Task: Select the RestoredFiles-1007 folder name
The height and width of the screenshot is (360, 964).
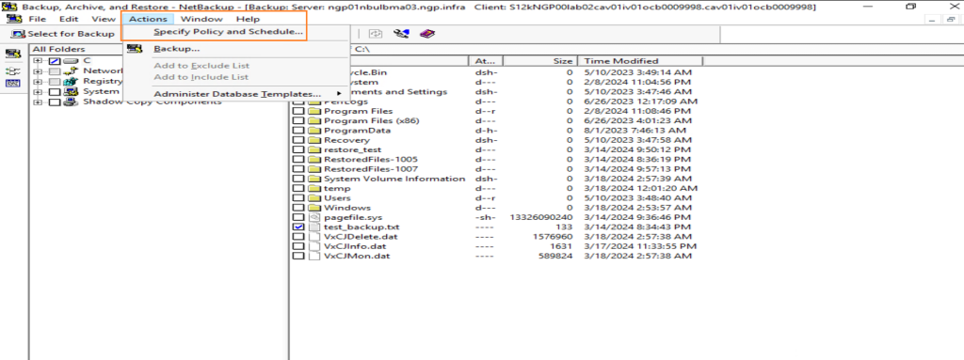Action: pos(371,169)
